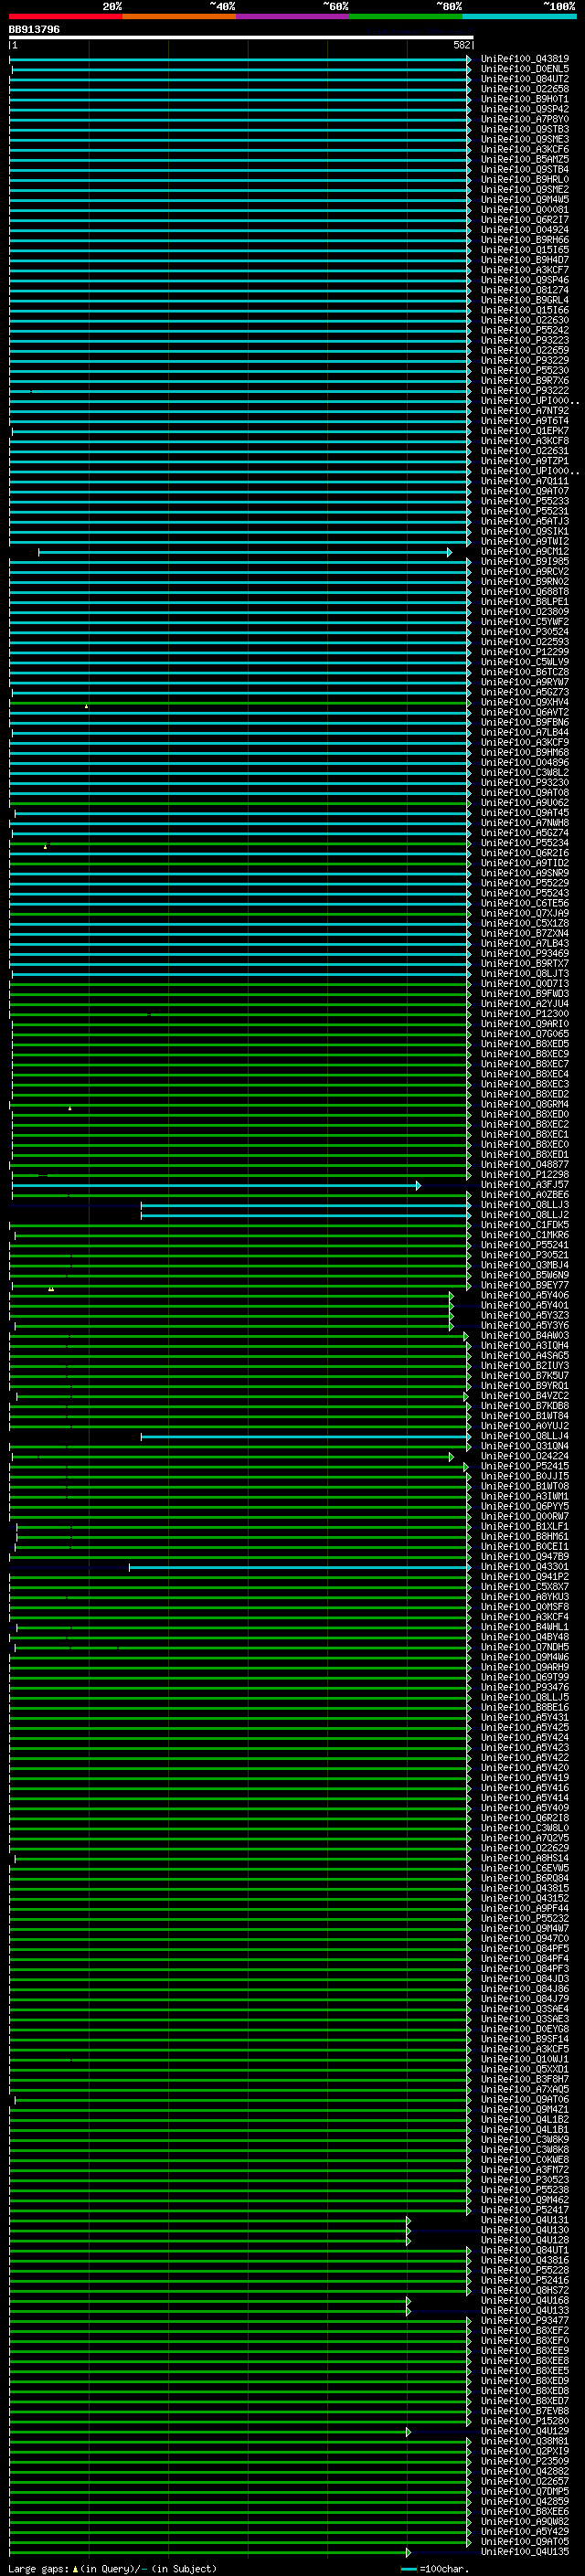Image resolution: width=585 pixels, height=2576 pixels.
Task: Select hit UniRef100_Q4U128
Action: (525, 2241)
